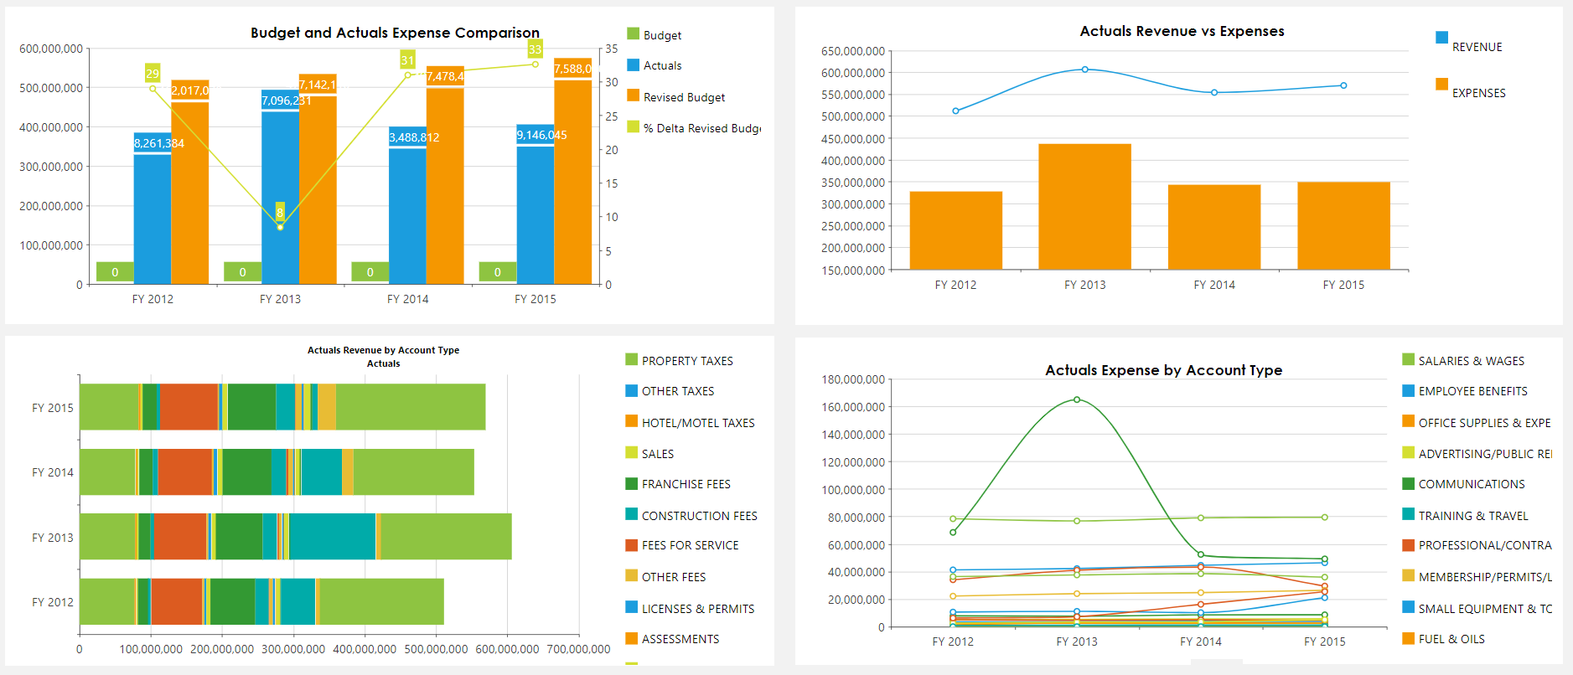Click OFFICE SUPPLIES legend entry

[x=1477, y=423]
